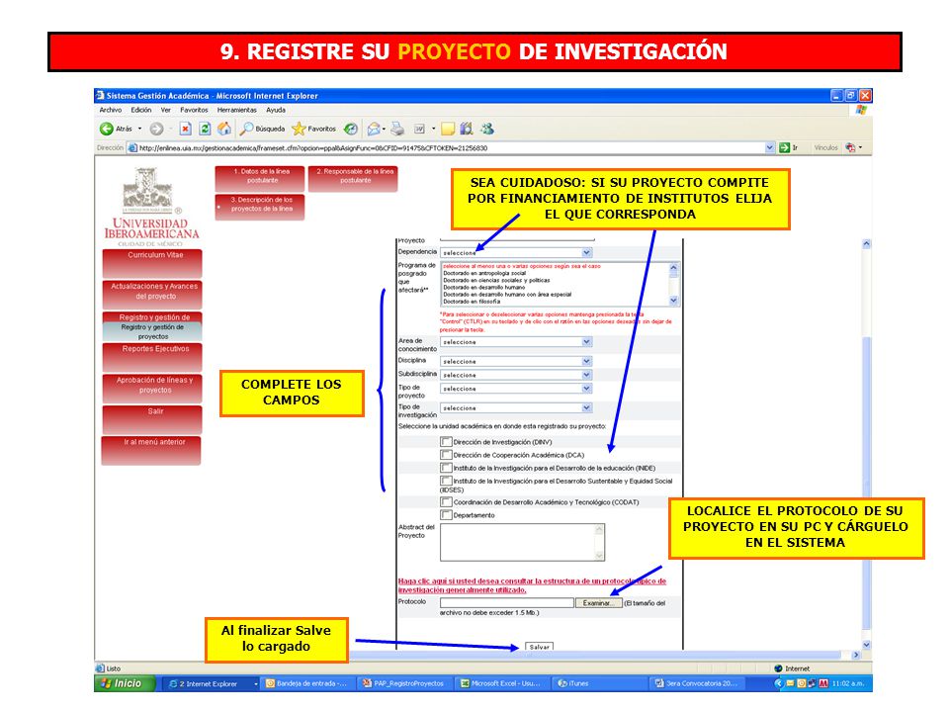Image resolution: width=949 pixels, height=712 pixels.
Task: Enable Coordinación de Desarrollo Académico (CODAT)
Action: click(x=446, y=502)
